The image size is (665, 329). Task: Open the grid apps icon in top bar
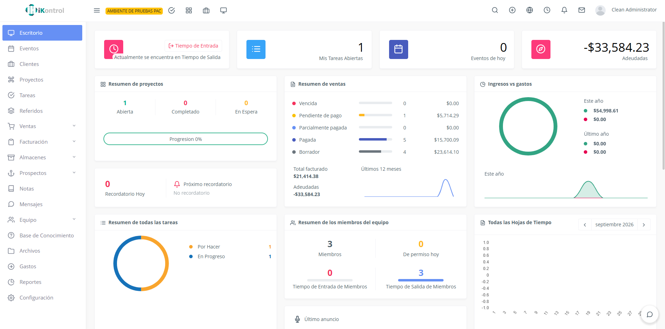[x=189, y=10]
